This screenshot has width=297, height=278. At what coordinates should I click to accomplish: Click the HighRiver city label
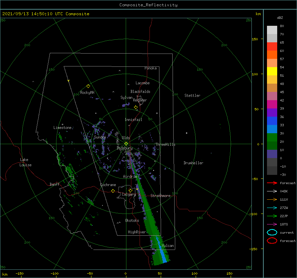137,232
